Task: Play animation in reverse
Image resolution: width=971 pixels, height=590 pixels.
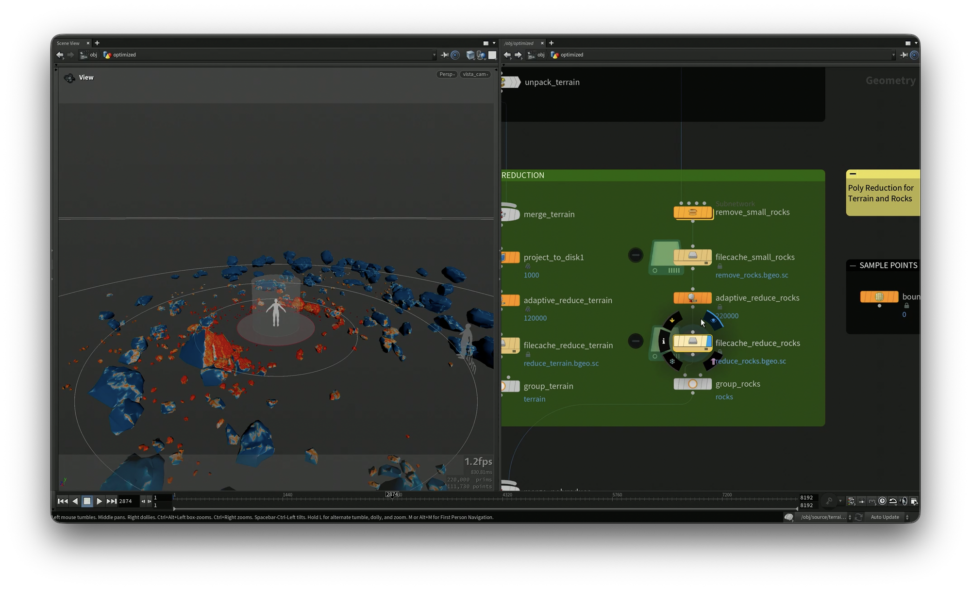Action: [75, 501]
